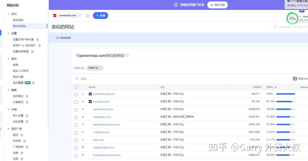Click the summitracing.com favicon
The height and width of the screenshot is (161, 308).
[x=90, y=94]
